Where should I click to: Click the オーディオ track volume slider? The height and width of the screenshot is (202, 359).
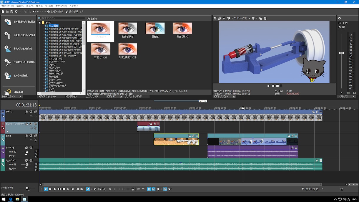click(x=26, y=152)
